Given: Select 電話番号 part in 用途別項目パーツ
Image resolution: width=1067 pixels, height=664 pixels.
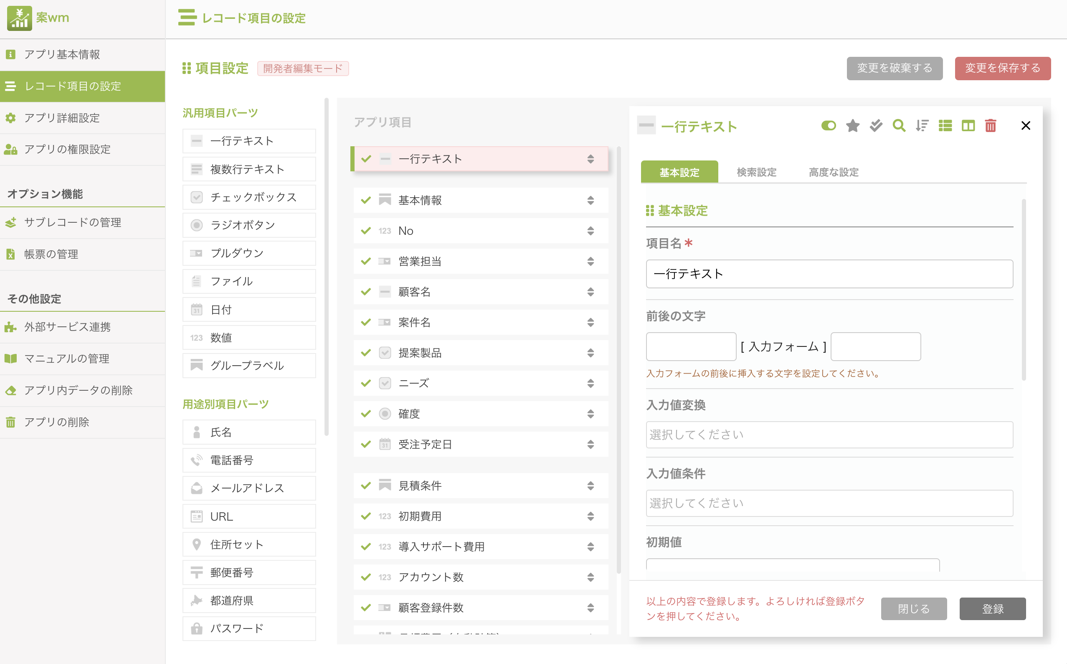Looking at the screenshot, I should 249,460.
